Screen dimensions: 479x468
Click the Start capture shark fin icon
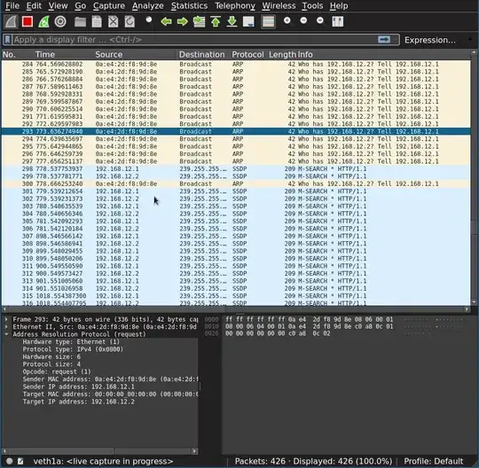pos(11,21)
